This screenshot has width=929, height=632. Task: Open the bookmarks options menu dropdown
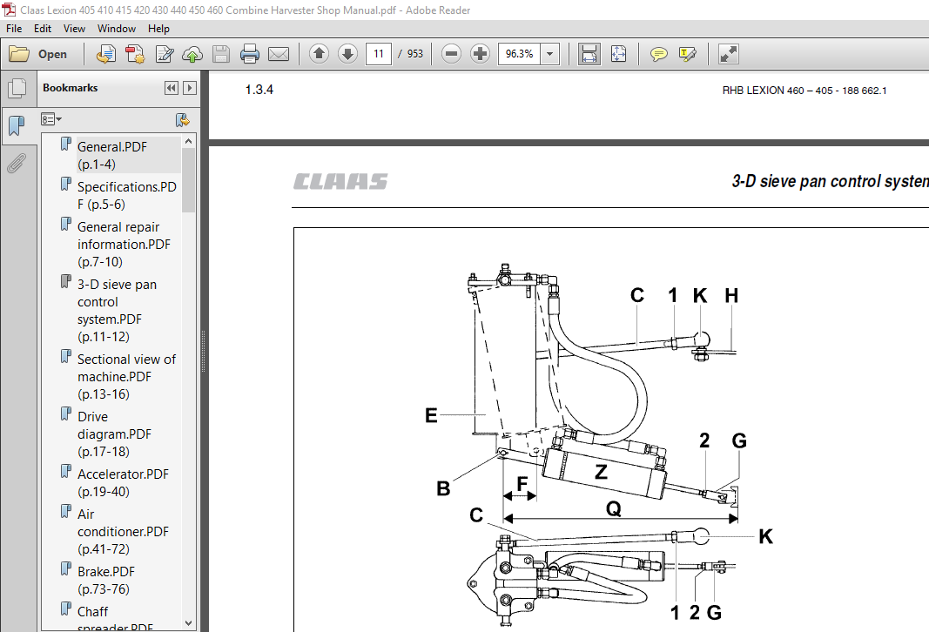[x=51, y=119]
